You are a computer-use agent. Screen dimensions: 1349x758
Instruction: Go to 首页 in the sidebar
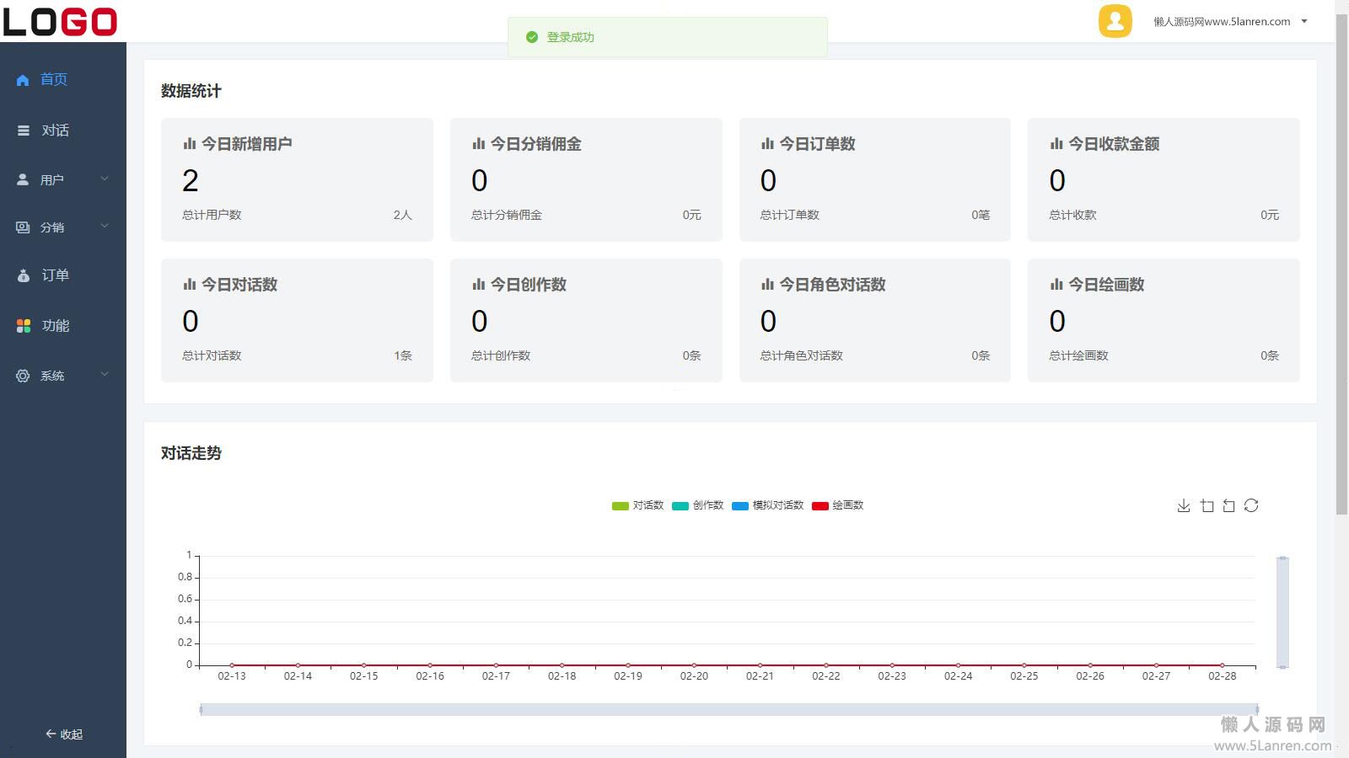(53, 79)
